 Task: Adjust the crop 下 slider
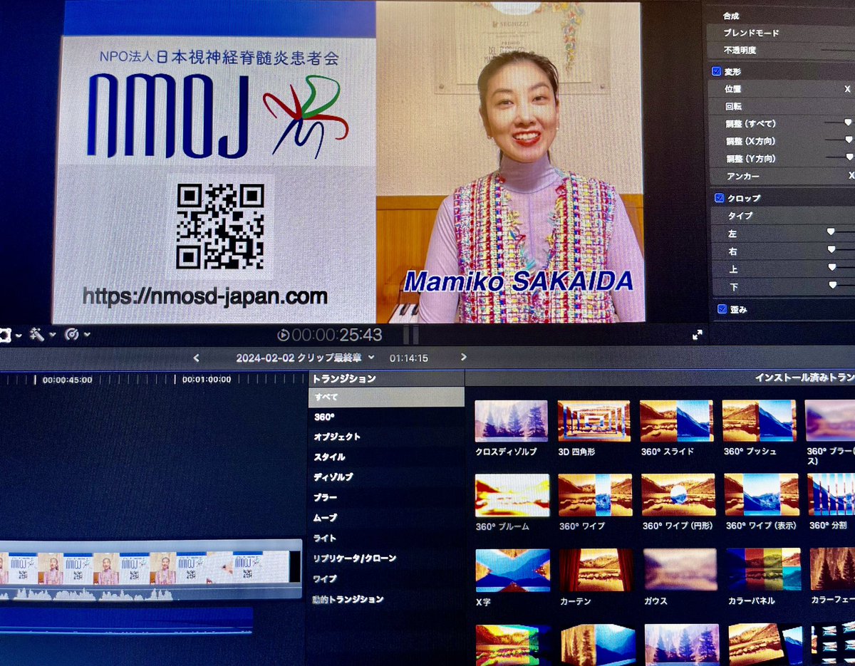pyautogui.click(x=832, y=285)
